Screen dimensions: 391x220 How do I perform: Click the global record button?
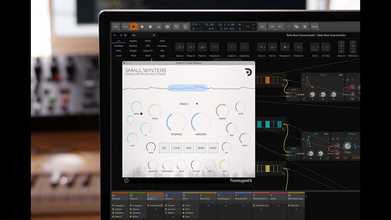150,27
